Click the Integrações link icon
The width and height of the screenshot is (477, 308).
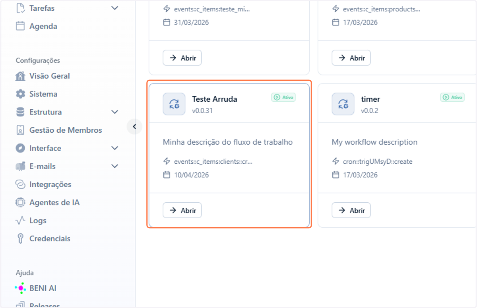point(20,184)
